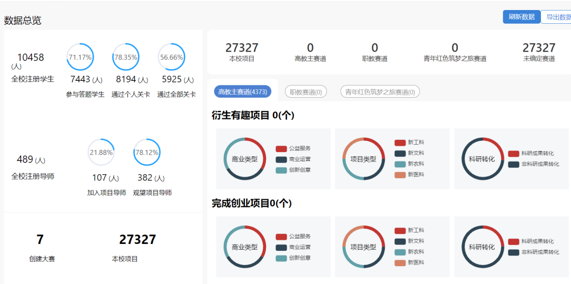The height and width of the screenshot is (284, 571).
Task: Click 商业类型 donut chart under 衍生有趣项目
Action: [x=245, y=158]
